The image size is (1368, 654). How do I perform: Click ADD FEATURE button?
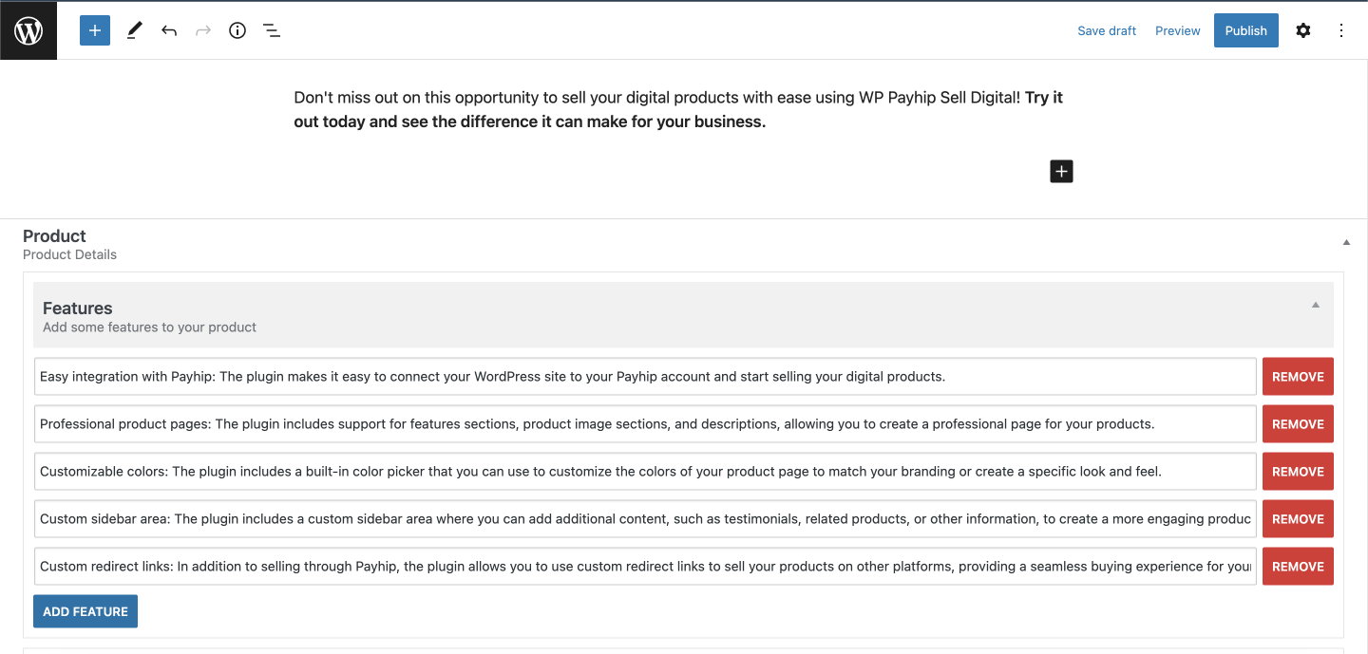pos(85,611)
